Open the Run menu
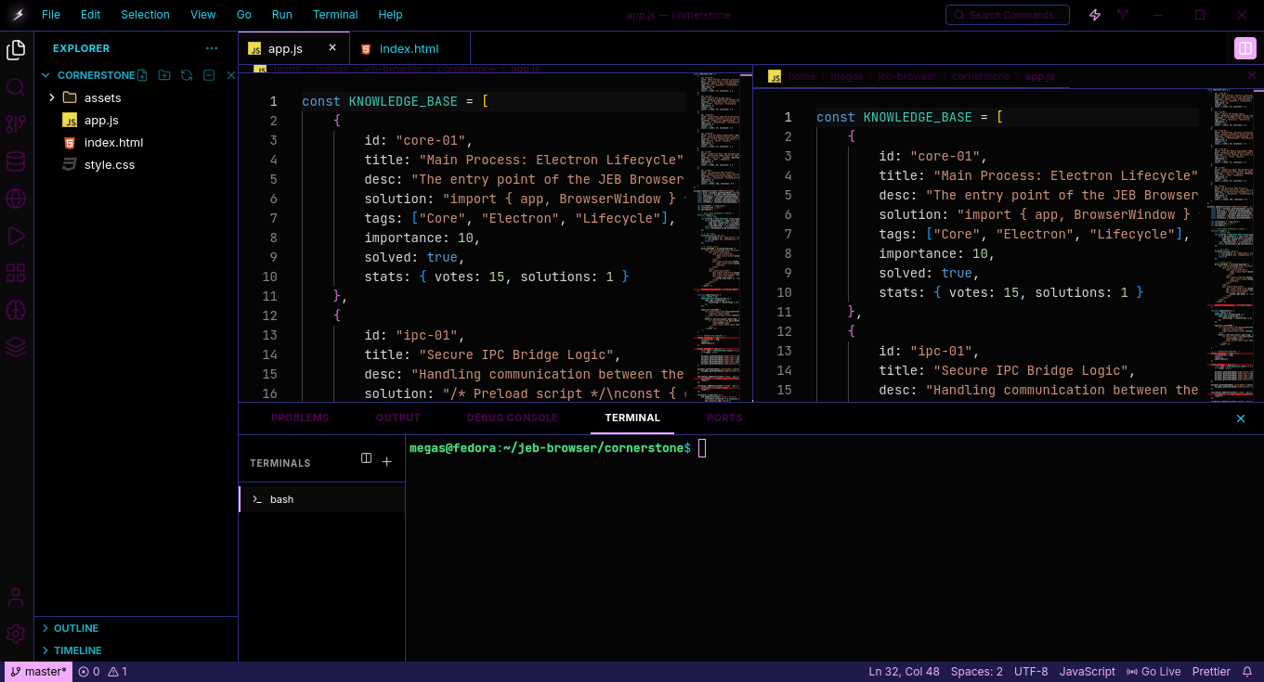The height and width of the screenshot is (682, 1264). [x=282, y=15]
